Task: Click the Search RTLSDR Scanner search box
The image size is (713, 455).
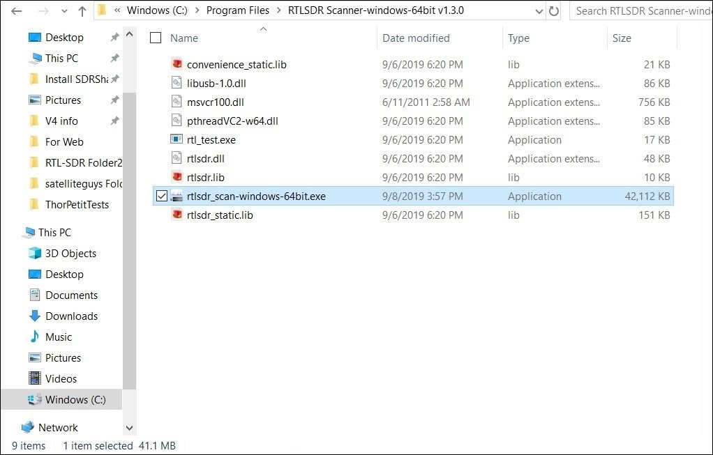Action: tap(640, 11)
